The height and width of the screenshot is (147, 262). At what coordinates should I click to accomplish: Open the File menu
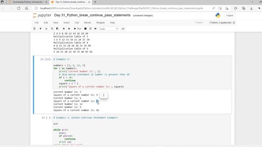point(36,22)
